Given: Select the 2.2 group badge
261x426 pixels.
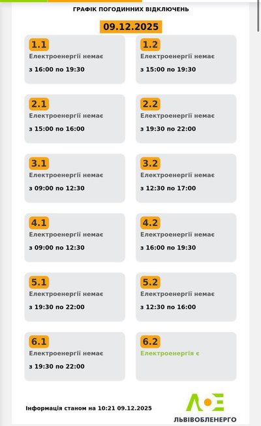Looking at the screenshot, I should coord(150,104).
